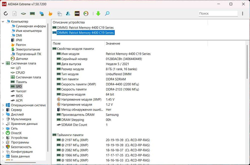
Task: Open the sensor gauge toolbar icon
Action: (x=86, y=13)
